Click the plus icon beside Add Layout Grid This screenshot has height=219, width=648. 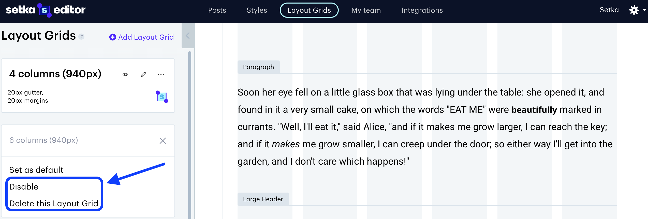[112, 37]
